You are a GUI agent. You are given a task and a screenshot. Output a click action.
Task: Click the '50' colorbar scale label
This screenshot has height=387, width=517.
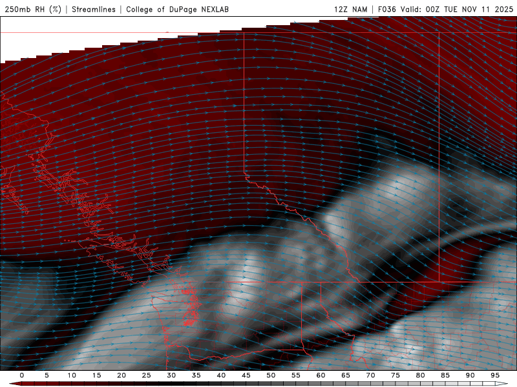point(271,375)
